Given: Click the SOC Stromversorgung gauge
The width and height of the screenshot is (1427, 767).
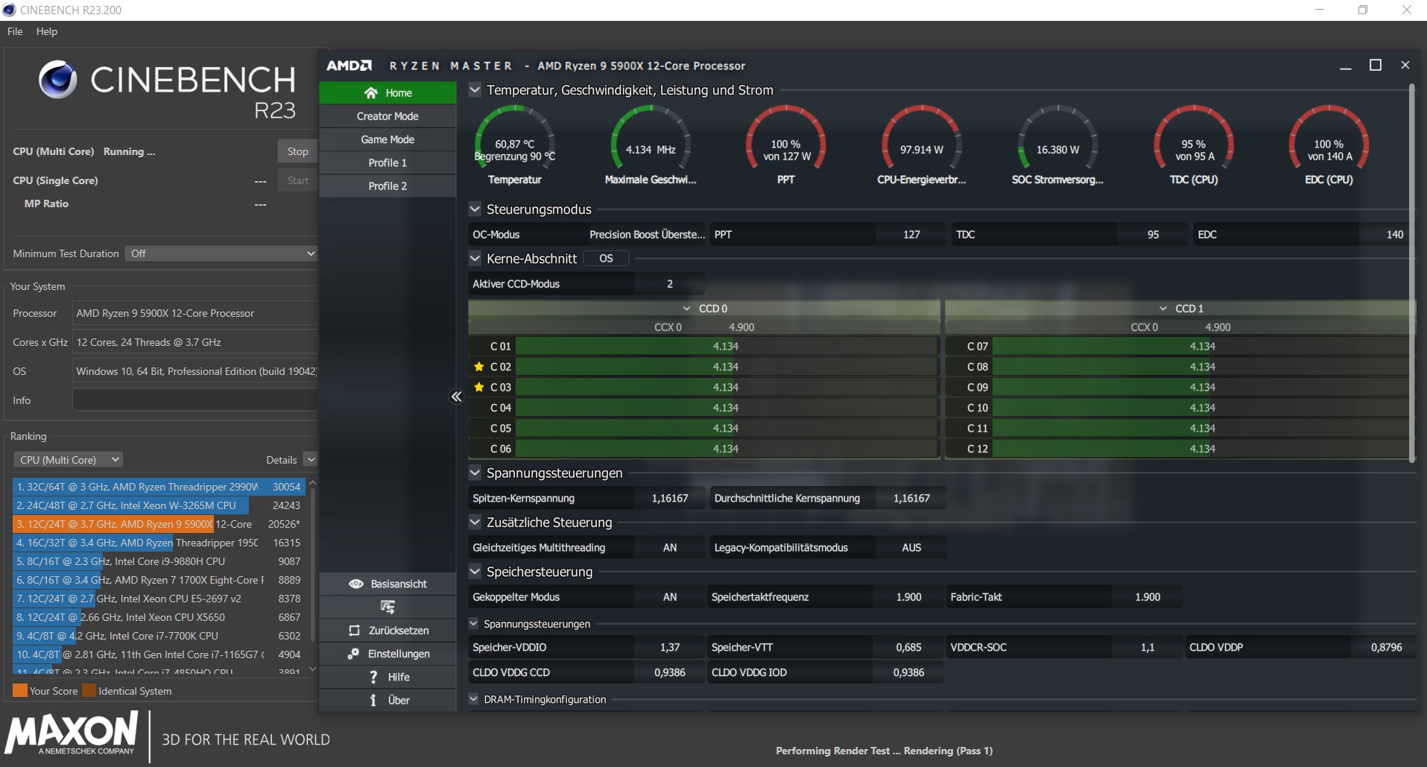Looking at the screenshot, I should (1057, 138).
